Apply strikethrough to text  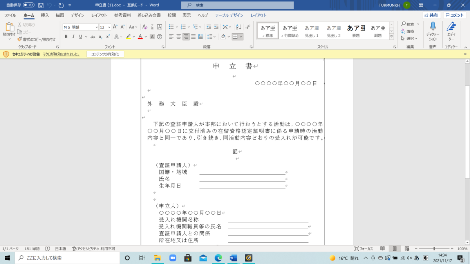[x=93, y=37]
